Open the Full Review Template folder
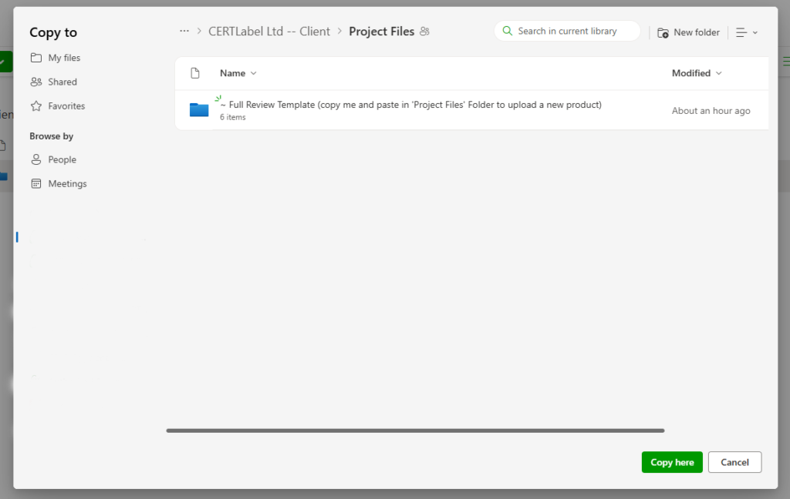 point(410,105)
